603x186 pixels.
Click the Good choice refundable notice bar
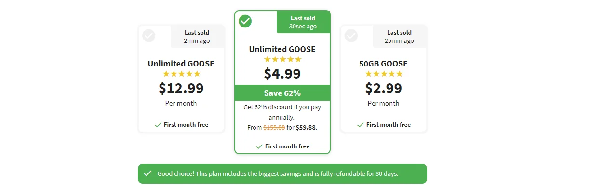[x=282, y=173]
